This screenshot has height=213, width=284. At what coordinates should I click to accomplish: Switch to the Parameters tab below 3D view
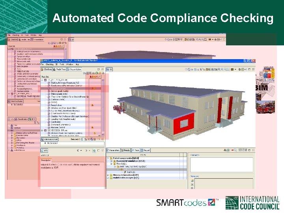tap(113, 150)
